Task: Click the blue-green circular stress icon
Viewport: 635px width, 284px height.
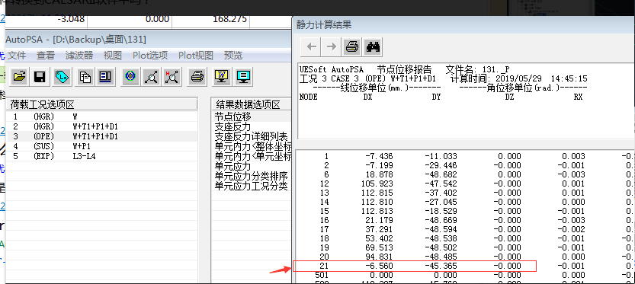Action: pos(130,76)
